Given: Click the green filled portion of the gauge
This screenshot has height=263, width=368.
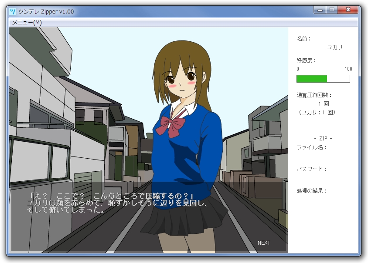Looking at the screenshot, I should [312, 79].
